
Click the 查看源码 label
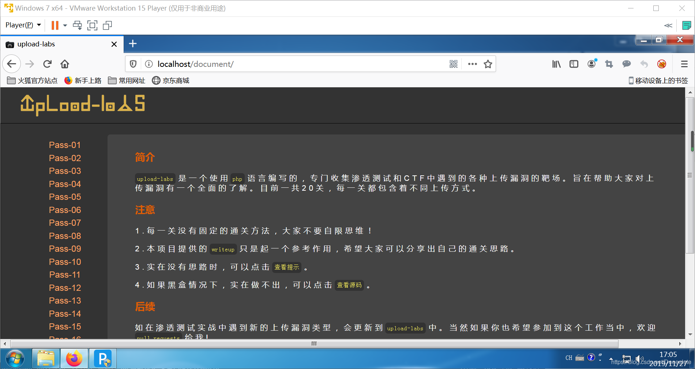point(349,285)
